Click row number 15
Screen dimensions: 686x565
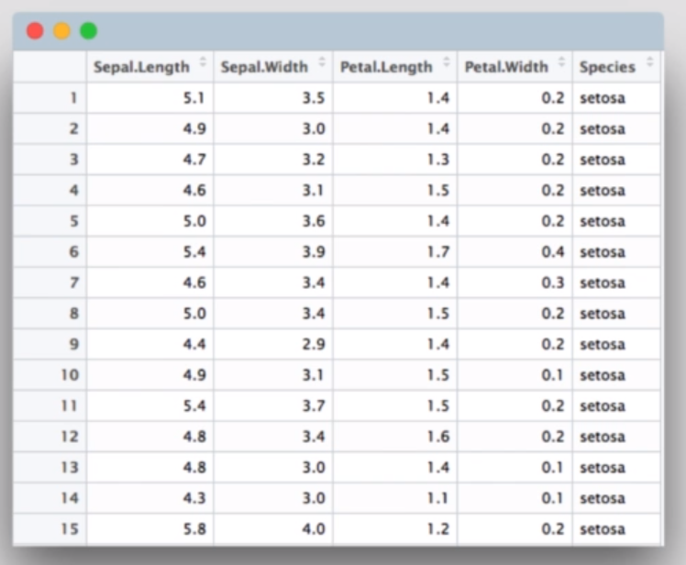tap(50, 528)
